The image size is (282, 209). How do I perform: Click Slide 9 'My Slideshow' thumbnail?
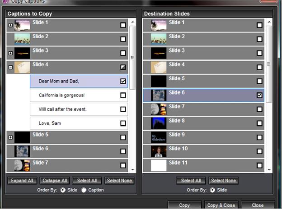pyautogui.click(x=159, y=137)
